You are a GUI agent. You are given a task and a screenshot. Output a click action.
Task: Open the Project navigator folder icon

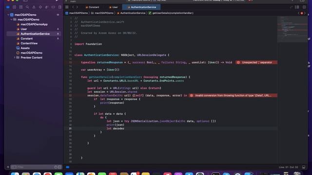(8, 7)
